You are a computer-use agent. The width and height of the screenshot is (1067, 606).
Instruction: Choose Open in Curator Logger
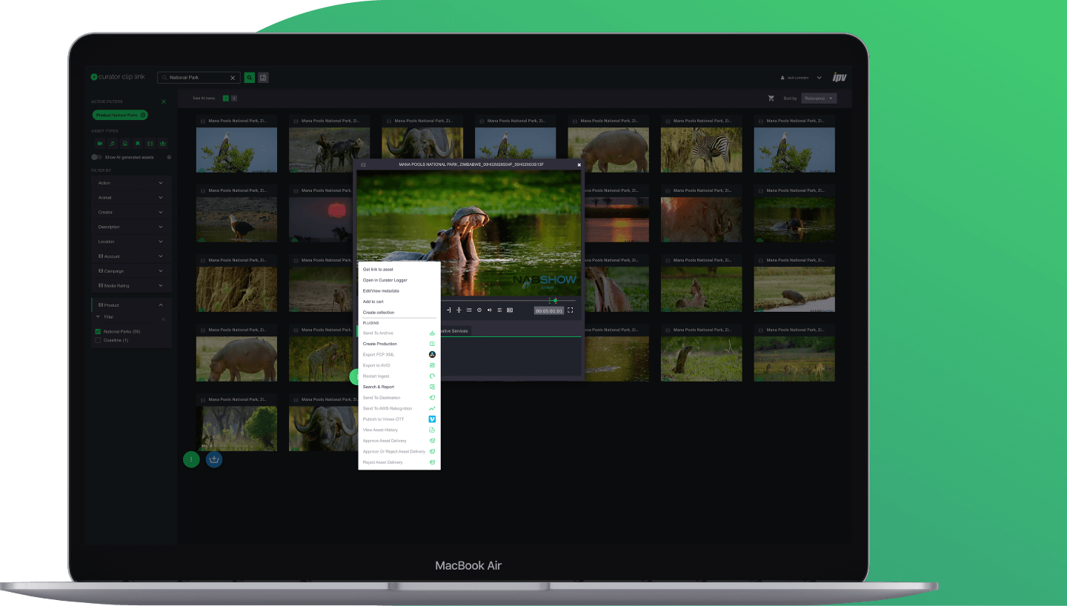[x=399, y=280]
